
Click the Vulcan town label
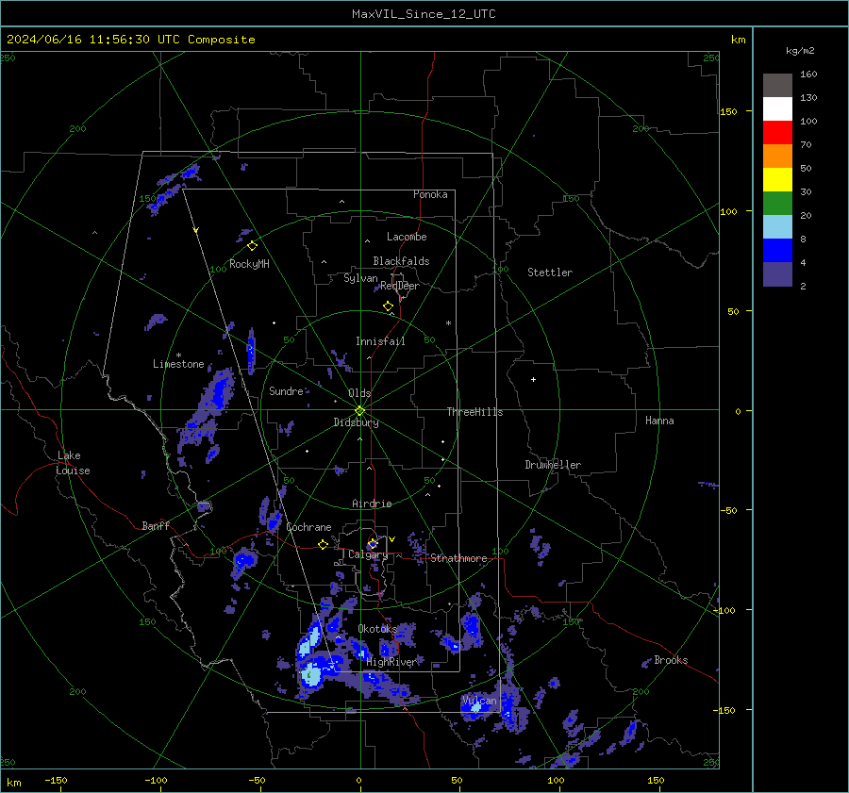[x=479, y=701]
